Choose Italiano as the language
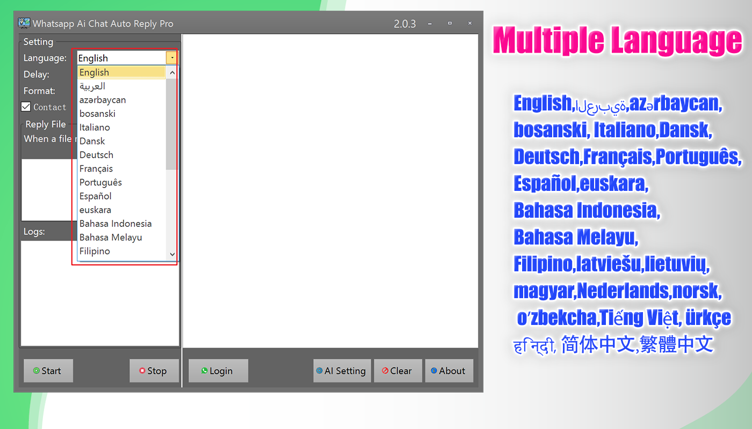Viewport: 752px width, 429px height. click(122, 128)
